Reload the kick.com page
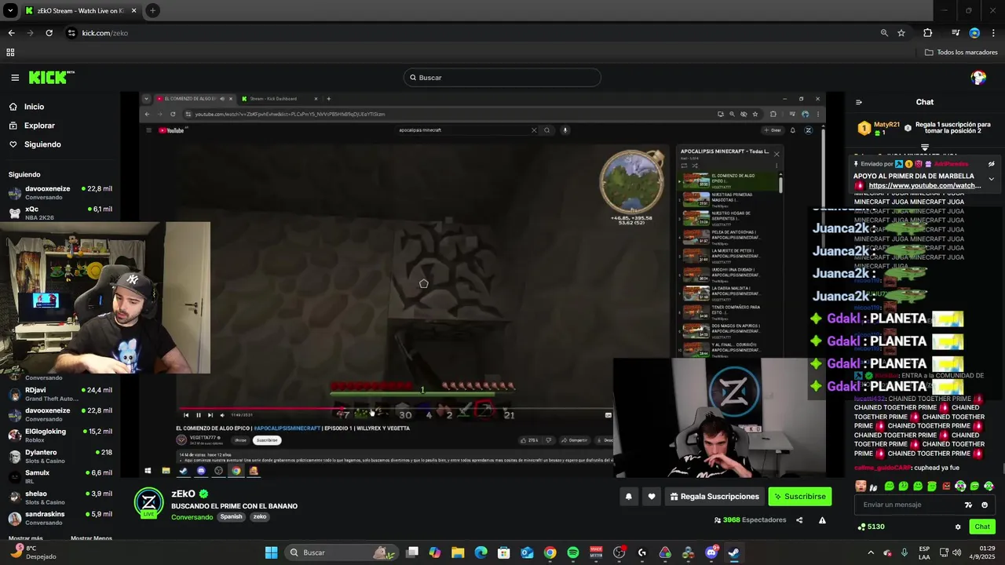Viewport: 1005px width, 565px height. [49, 33]
